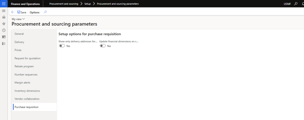Expand the hamburger navigation pane

(x=4, y=11)
